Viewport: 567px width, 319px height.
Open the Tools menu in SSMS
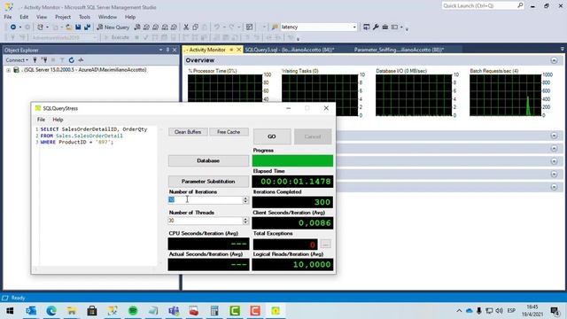(x=85, y=17)
